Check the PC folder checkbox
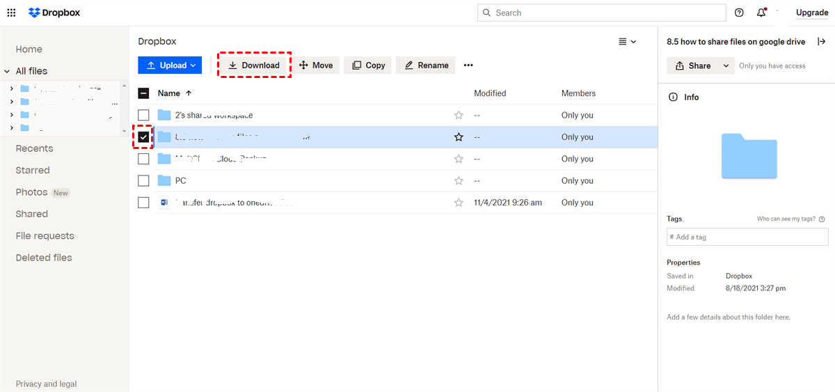The image size is (835, 392). tap(143, 181)
